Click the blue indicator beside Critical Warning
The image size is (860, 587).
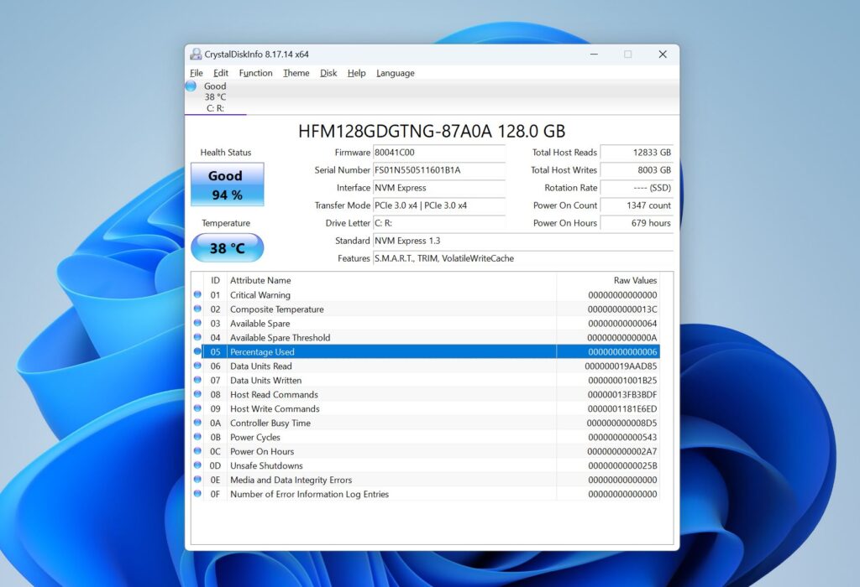click(x=197, y=294)
